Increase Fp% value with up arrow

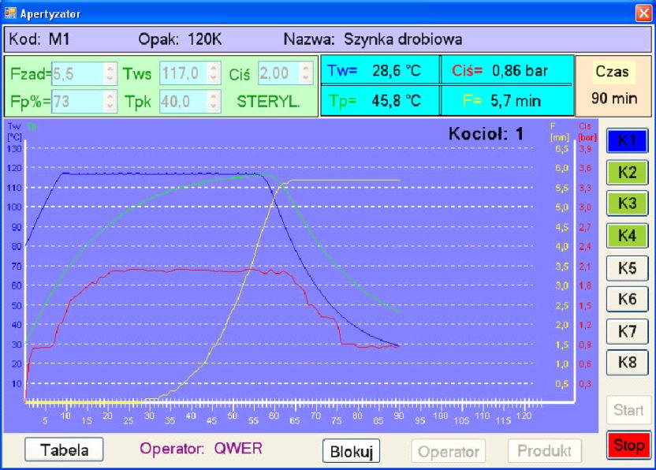coord(110,96)
